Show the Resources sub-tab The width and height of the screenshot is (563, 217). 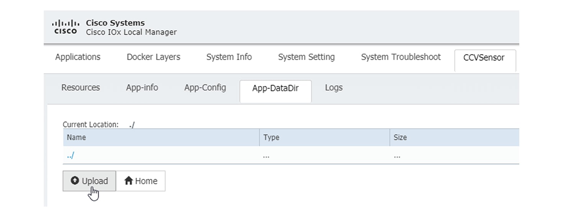pos(80,88)
